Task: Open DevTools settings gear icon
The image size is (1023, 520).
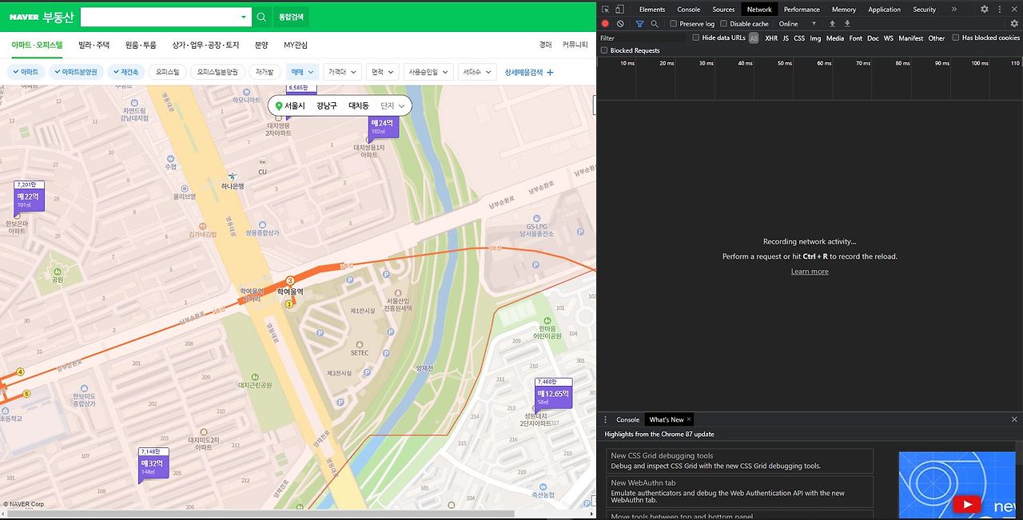Action: click(x=985, y=10)
